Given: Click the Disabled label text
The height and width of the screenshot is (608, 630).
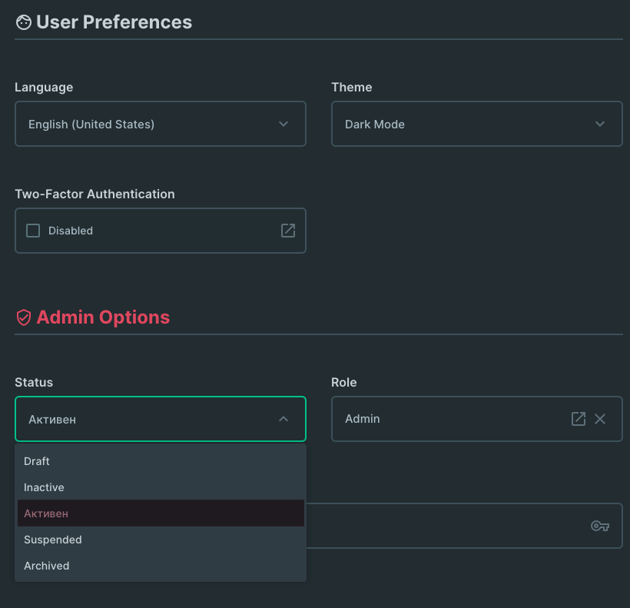Looking at the screenshot, I should tap(71, 231).
